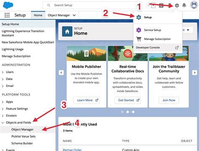Focus the Search Setup field
This screenshot has height=151, width=199.
coord(92,5)
